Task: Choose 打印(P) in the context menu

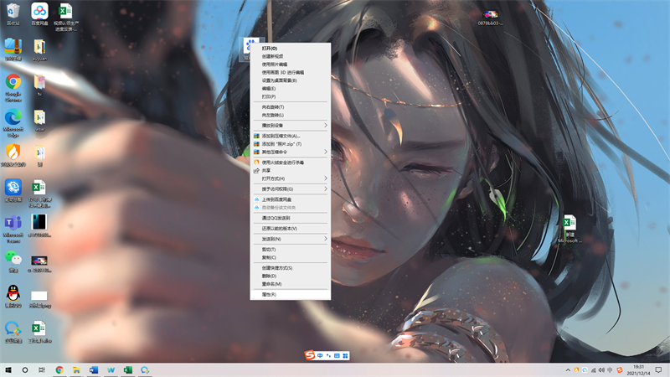Action: point(290,96)
